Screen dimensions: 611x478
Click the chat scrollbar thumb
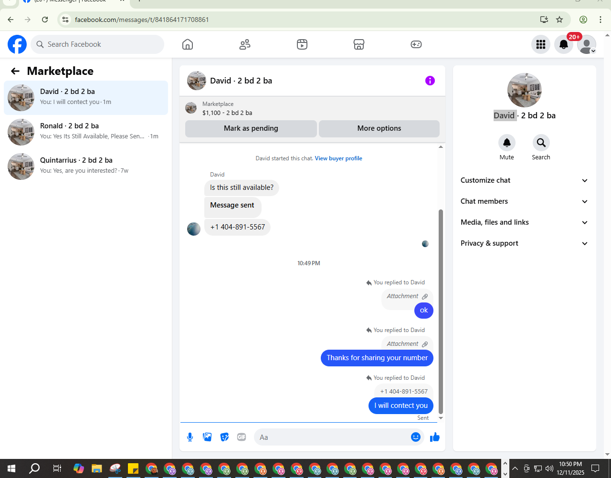[441, 312]
